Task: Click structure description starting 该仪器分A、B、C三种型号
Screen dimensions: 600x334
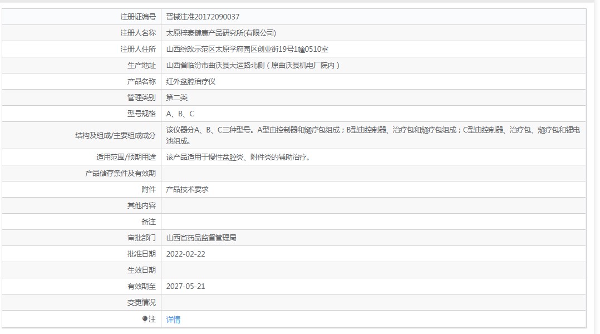Action: [x=373, y=135]
